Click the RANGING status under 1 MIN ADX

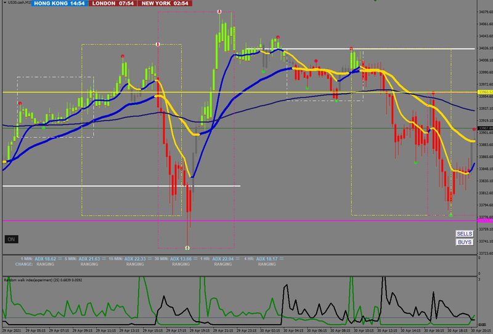[x=45, y=264]
